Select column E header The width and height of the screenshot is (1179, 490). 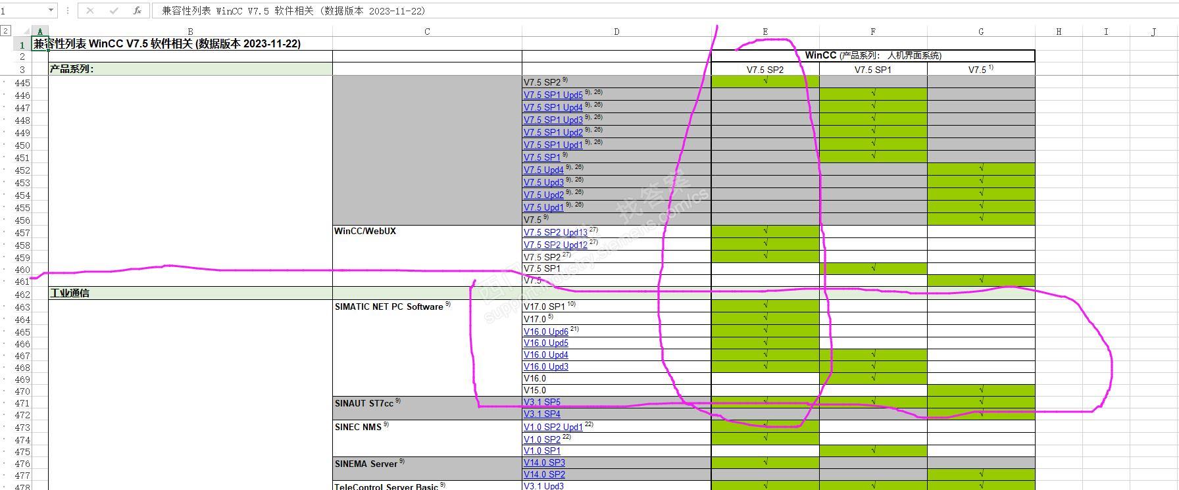coord(765,31)
